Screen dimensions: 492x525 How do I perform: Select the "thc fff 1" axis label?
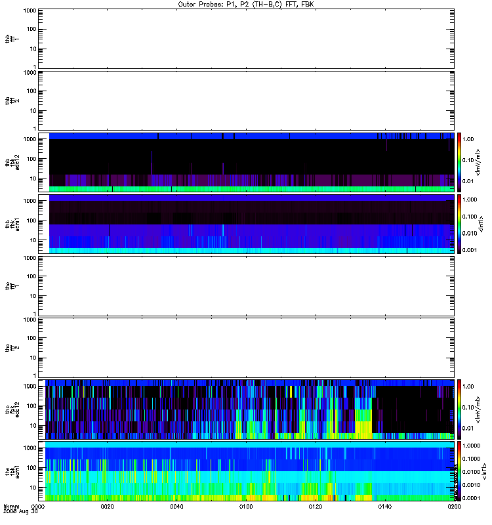[12, 286]
